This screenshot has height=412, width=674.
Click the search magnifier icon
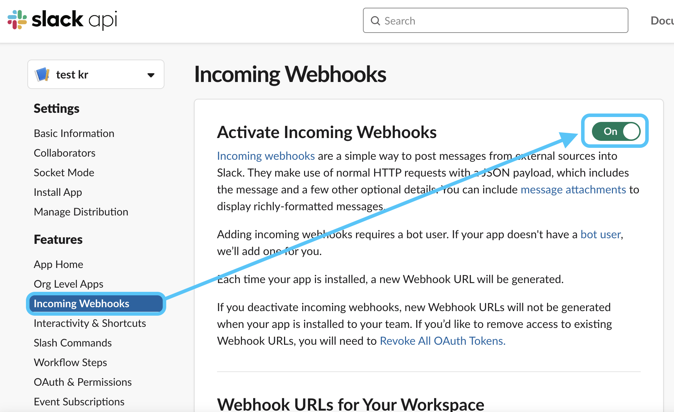pos(375,21)
